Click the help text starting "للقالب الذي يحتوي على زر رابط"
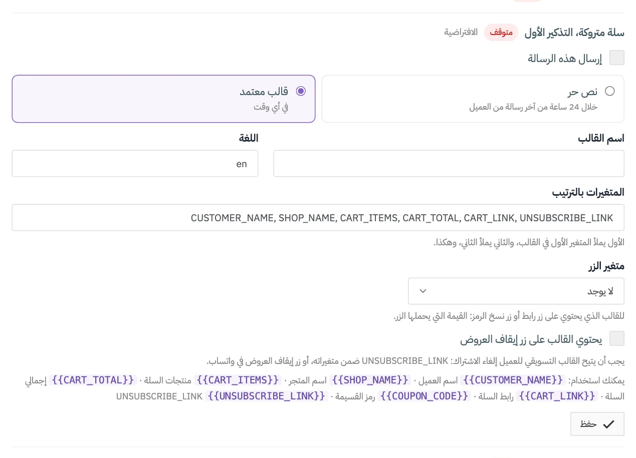The width and height of the screenshot is (636, 458). [509, 316]
